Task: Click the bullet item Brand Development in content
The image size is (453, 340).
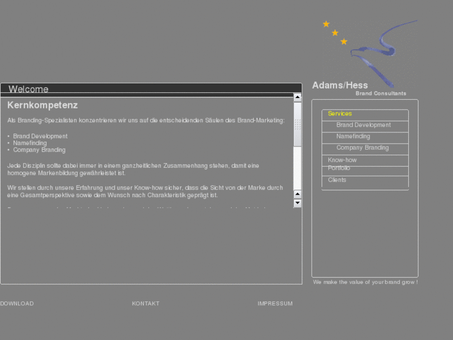Action: pyautogui.click(x=40, y=136)
